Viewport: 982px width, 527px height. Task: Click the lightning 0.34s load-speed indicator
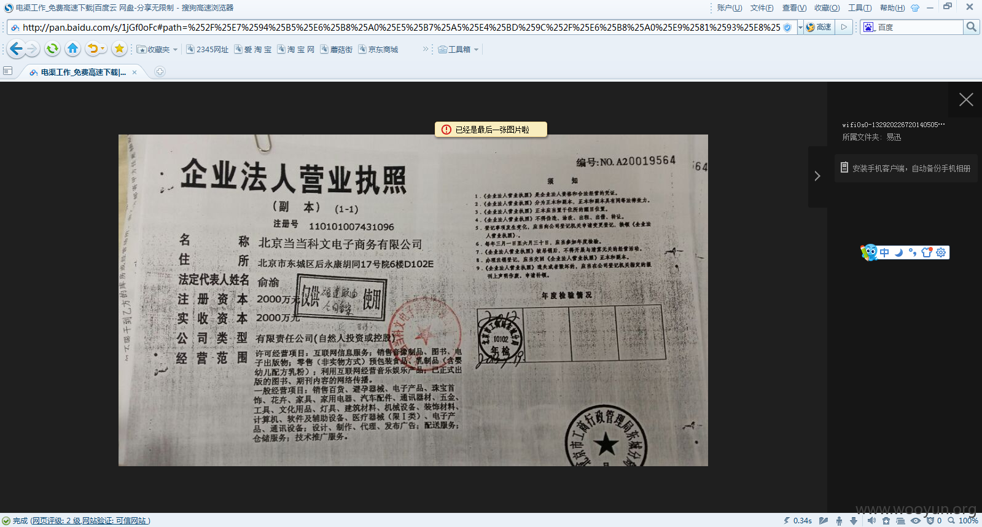[x=798, y=521]
